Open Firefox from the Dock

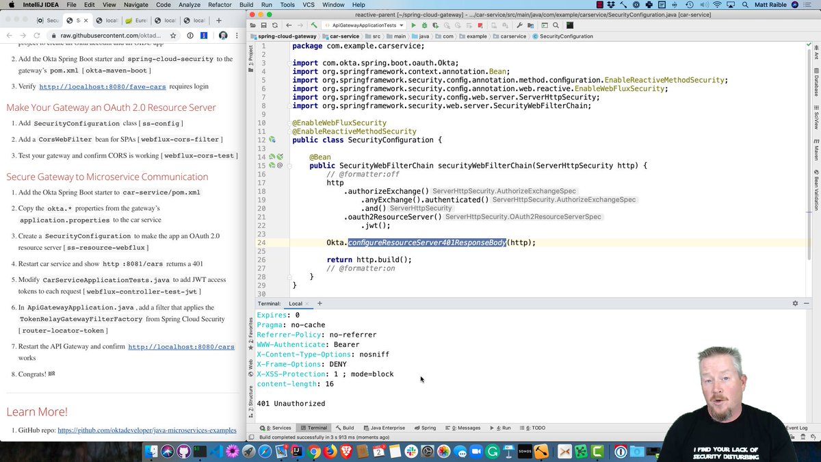(330, 451)
